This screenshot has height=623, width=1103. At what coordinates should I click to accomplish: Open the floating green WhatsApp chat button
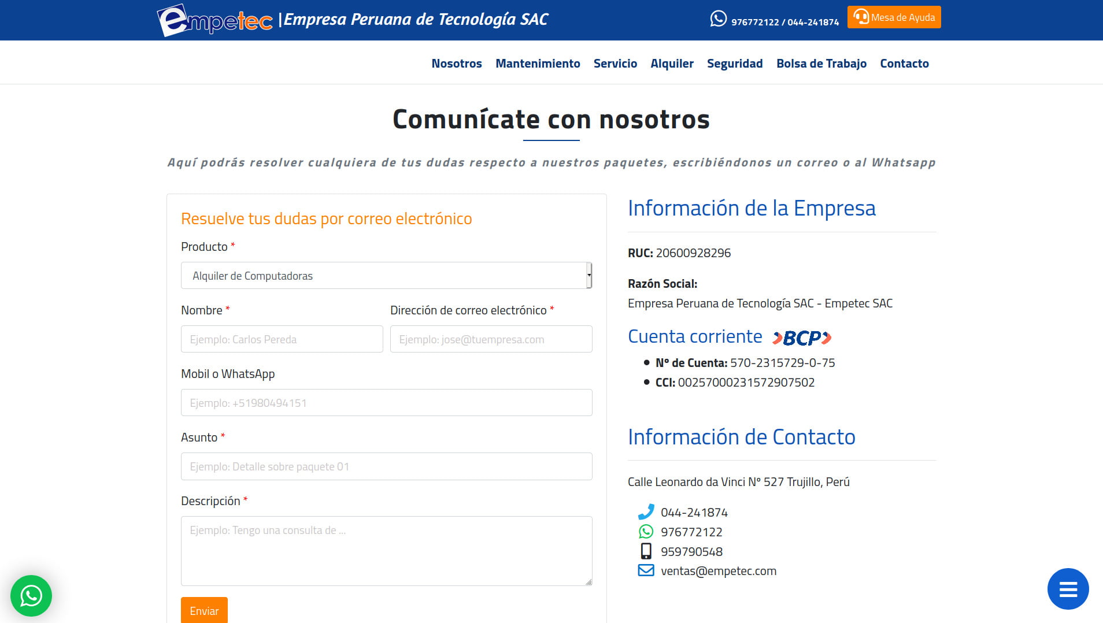pos(31,596)
